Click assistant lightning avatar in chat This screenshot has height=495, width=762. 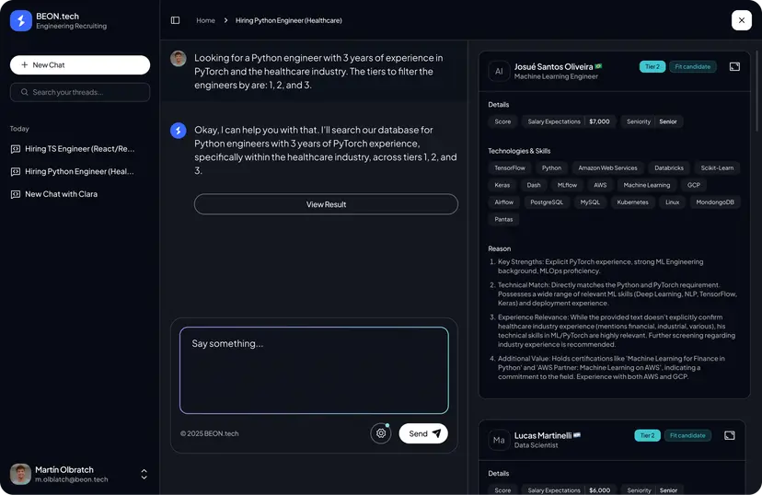[x=179, y=130]
